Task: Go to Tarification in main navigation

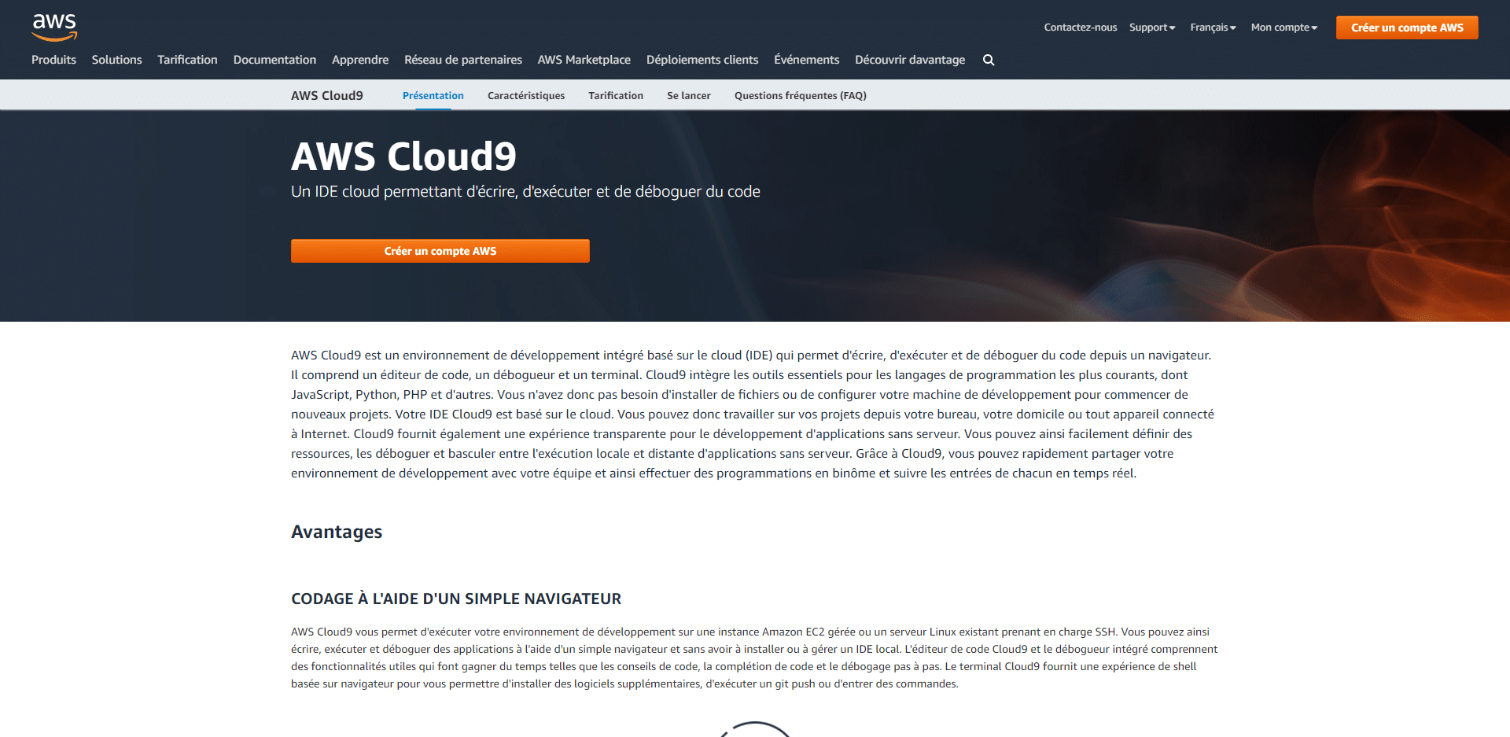Action: pos(187,60)
